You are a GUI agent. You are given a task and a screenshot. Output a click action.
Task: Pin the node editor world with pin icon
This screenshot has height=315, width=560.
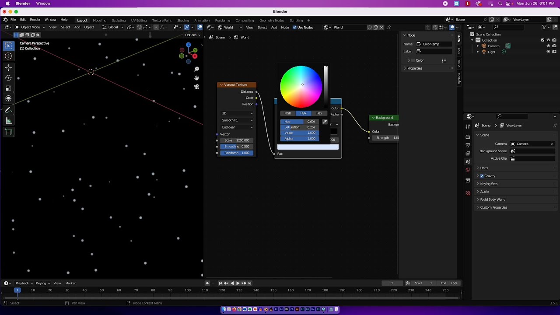[x=388, y=28]
